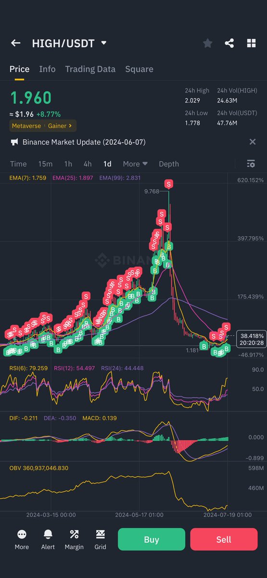The image size is (267, 578).
Task: Switch to the Price tab
Action: [x=19, y=69]
